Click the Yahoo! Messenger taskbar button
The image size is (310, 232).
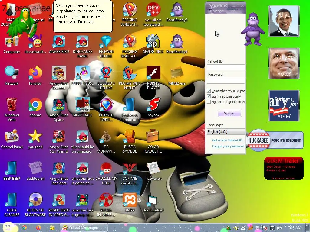[84, 227]
